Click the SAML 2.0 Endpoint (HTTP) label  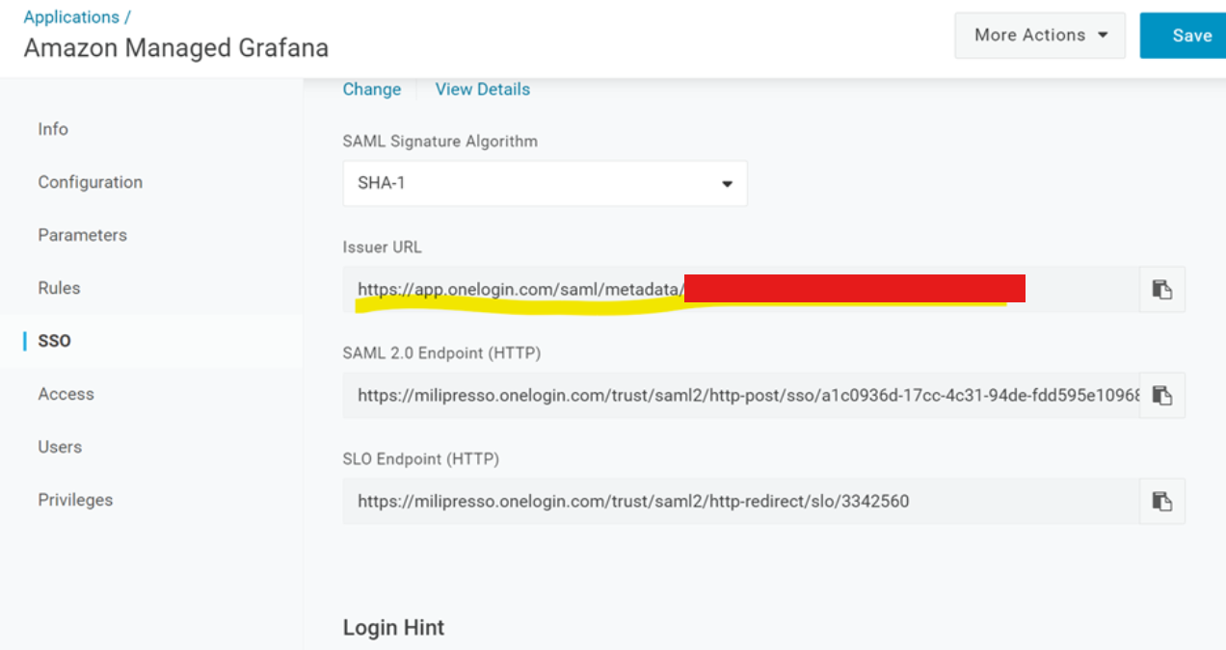coord(441,353)
